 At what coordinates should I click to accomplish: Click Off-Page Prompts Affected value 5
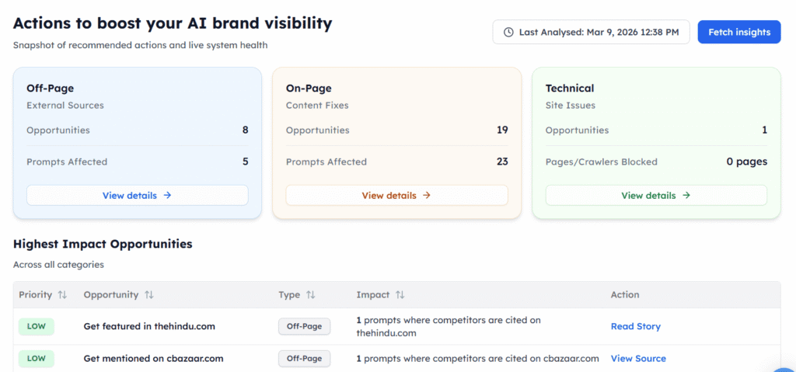pyautogui.click(x=245, y=162)
